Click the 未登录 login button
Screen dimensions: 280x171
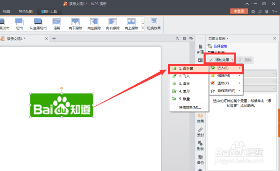[239, 11]
